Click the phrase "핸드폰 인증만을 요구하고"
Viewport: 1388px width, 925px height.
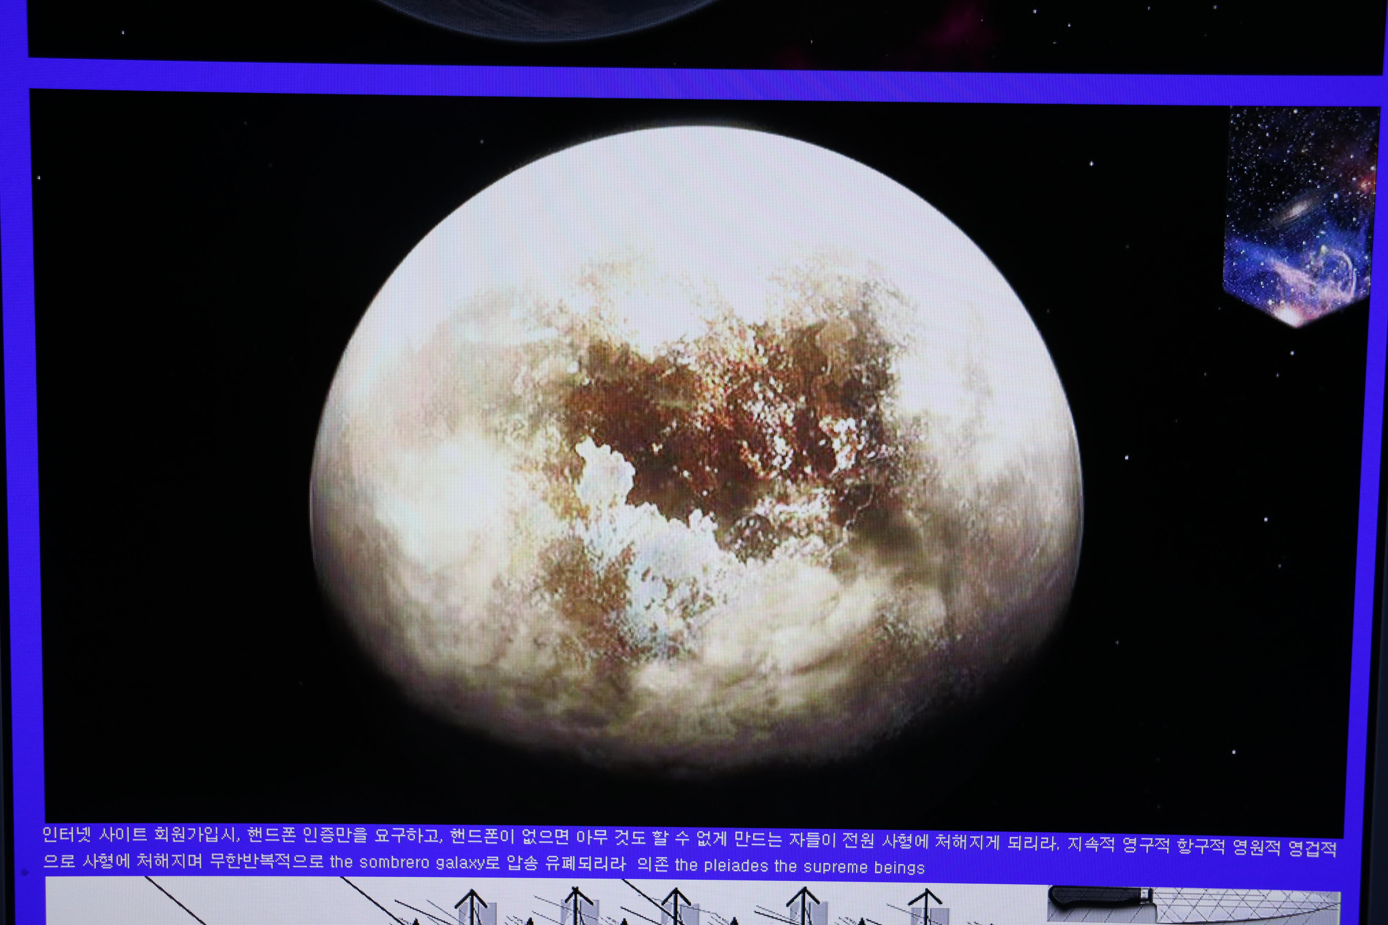pyautogui.click(x=344, y=835)
